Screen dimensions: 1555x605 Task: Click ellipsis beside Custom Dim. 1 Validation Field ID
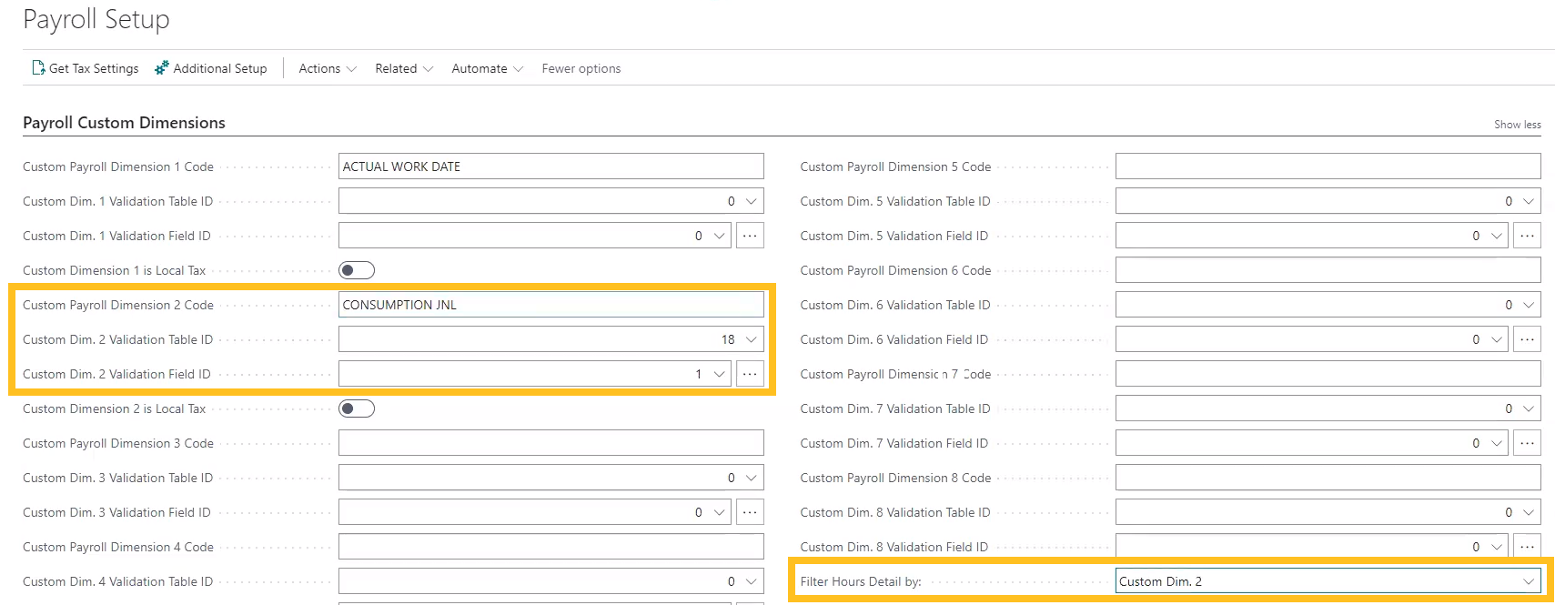tap(750, 236)
